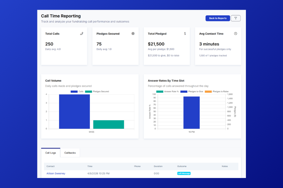Click the Outcome column header
The width and height of the screenshot is (283, 188).
tap(182, 166)
